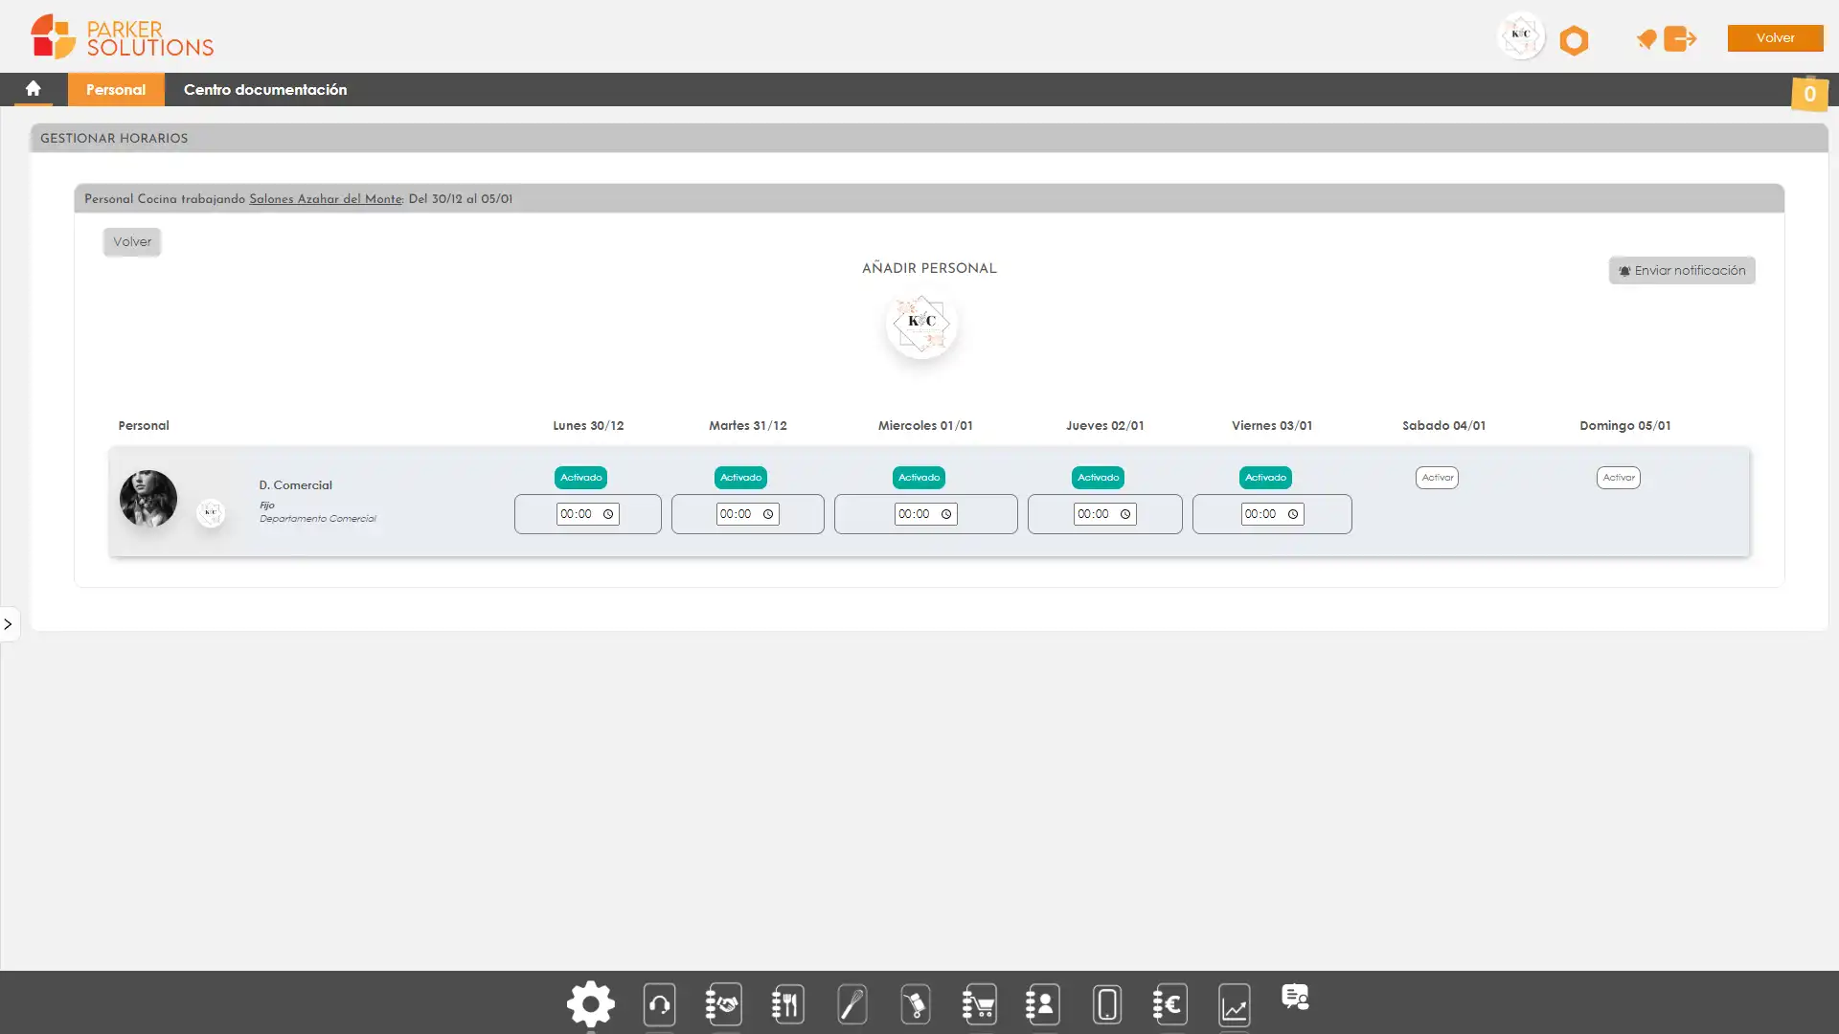1839x1034 pixels.
Task: Click the financial/euro icon
Action: point(1169,1003)
